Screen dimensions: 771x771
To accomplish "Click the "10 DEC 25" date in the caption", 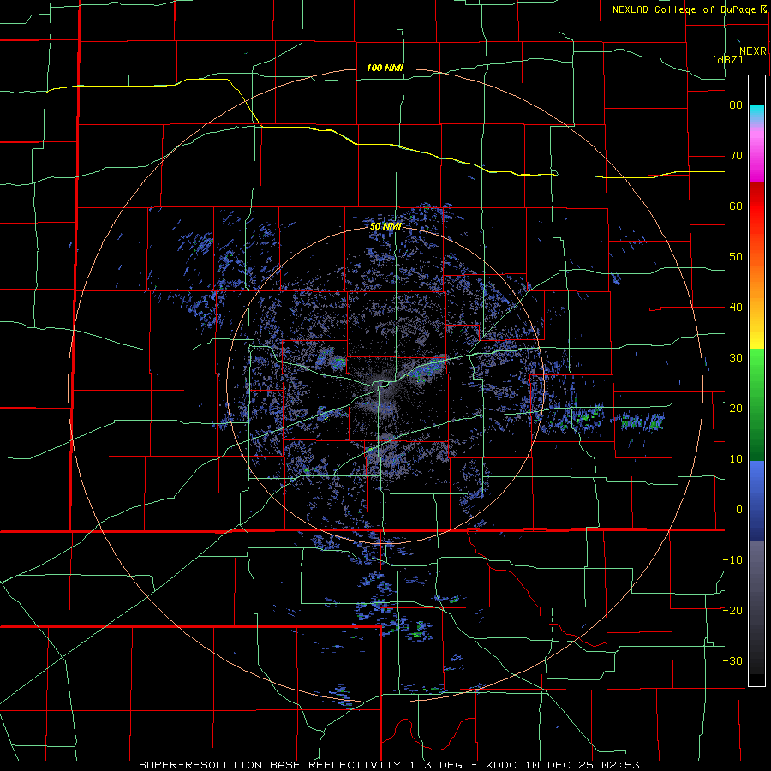I will 561,765.
